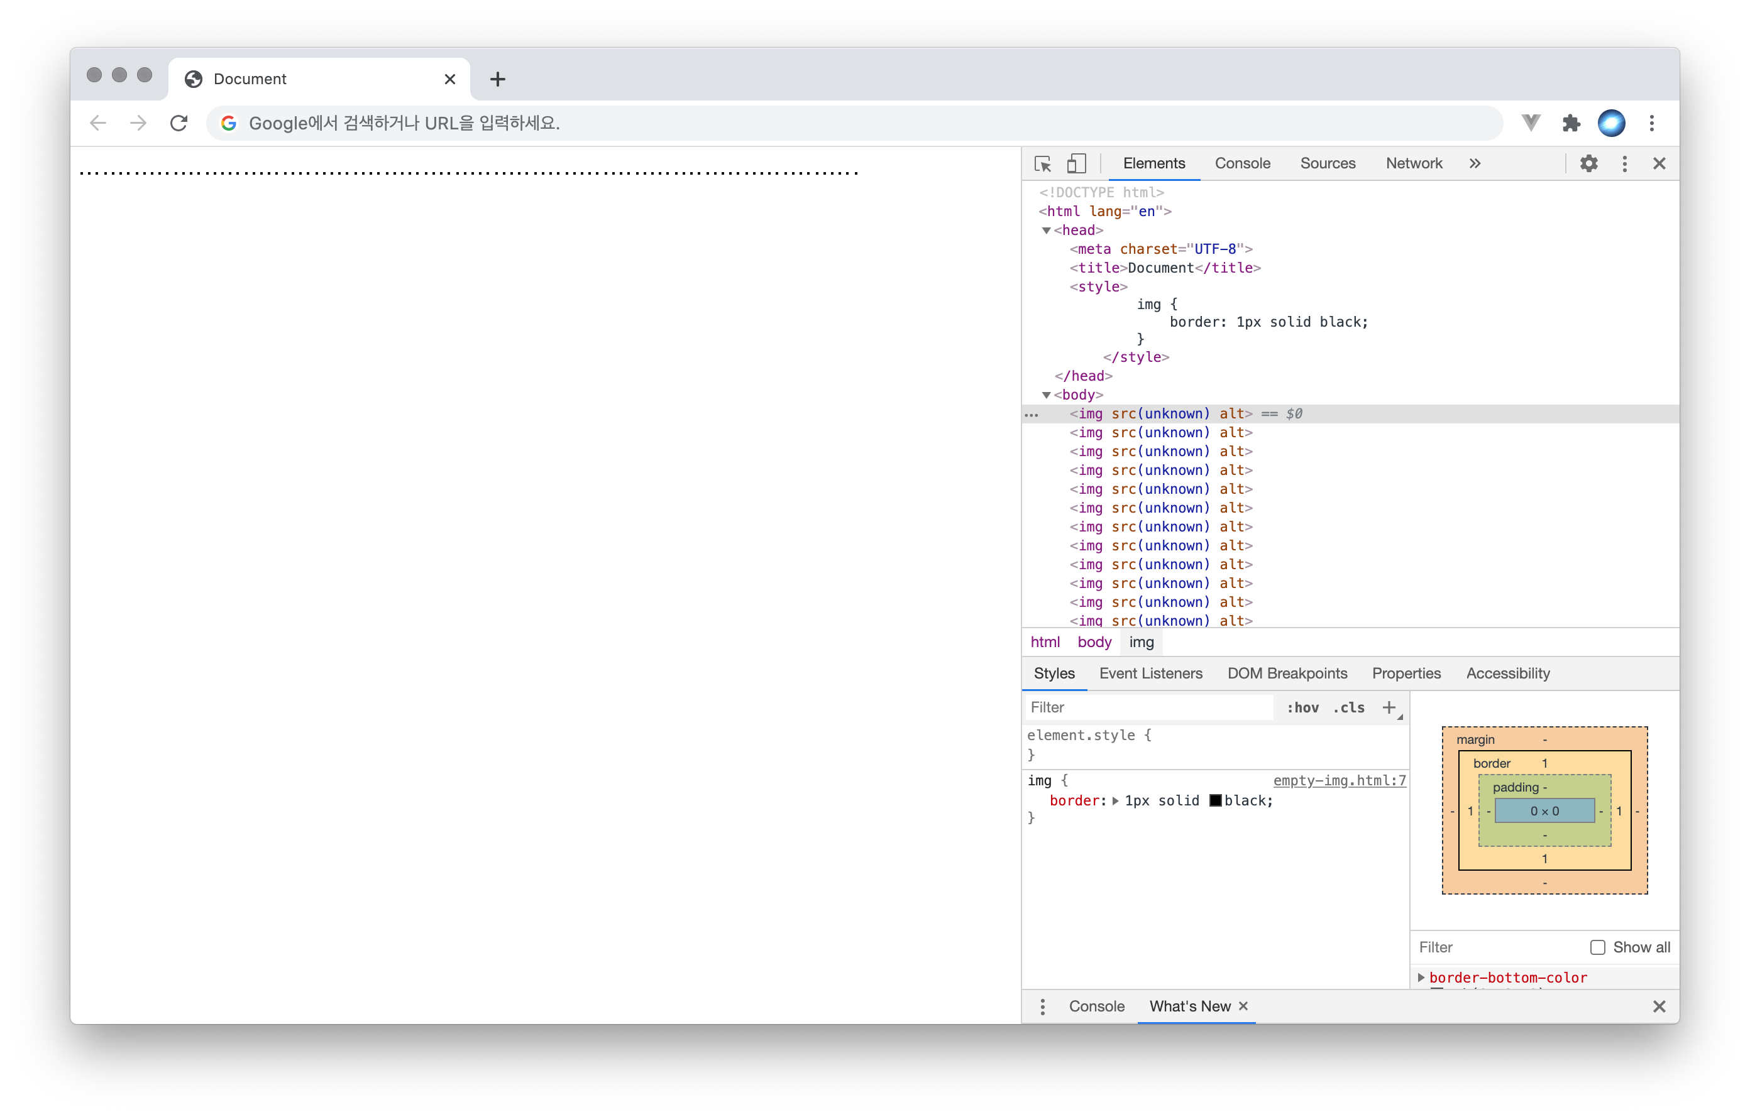
Task: Open the Chrome extensions puzzle icon
Action: (1571, 123)
